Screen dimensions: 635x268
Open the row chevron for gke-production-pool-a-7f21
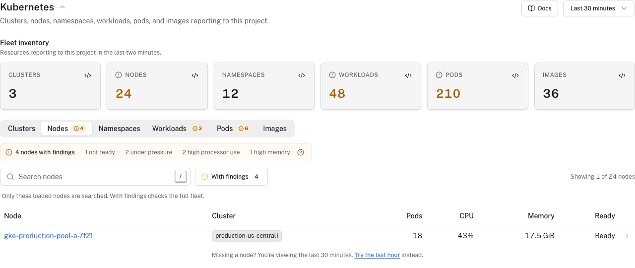627,236
